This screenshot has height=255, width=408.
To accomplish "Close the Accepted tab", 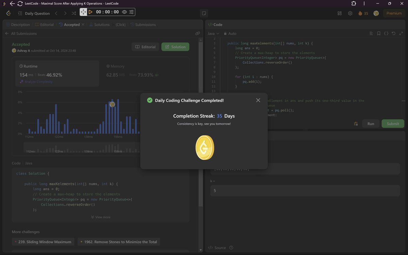I will (x=83, y=24).
